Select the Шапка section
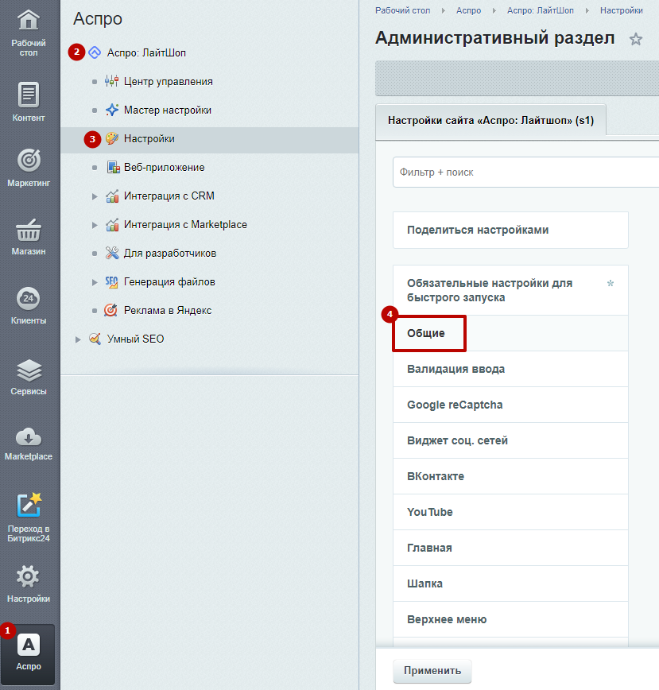This screenshot has height=690, width=659. 511,583
